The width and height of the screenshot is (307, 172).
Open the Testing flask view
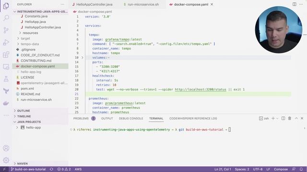click(6, 79)
